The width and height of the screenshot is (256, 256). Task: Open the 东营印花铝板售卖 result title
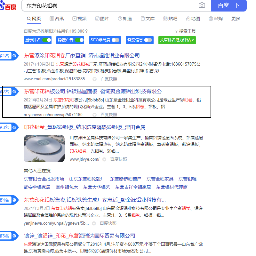coord(95,200)
